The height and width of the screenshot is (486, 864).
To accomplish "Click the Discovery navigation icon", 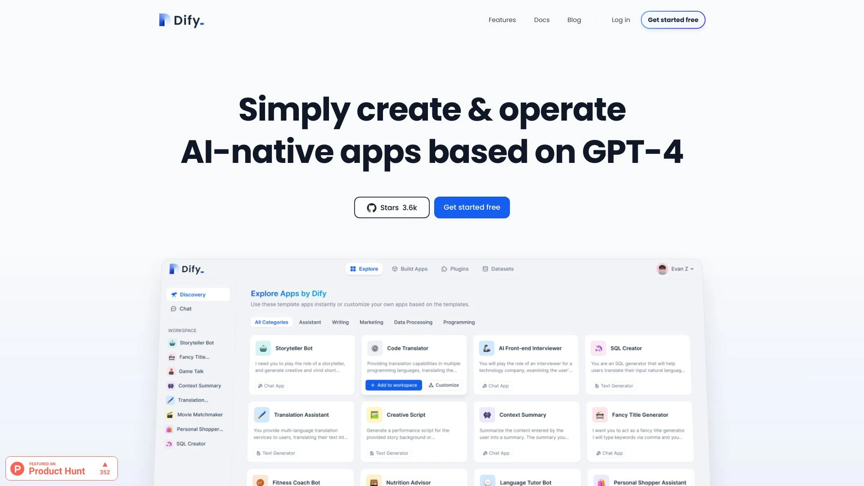I will pos(174,295).
